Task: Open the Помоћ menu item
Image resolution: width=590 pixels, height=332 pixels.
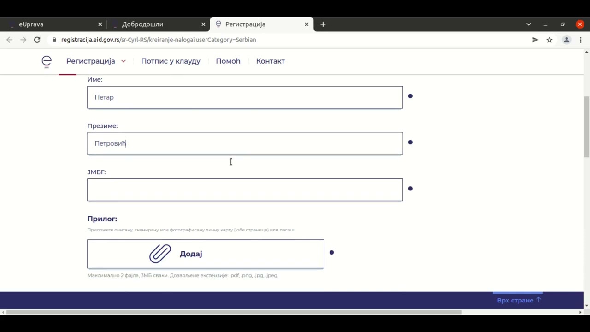Action: 228,61
